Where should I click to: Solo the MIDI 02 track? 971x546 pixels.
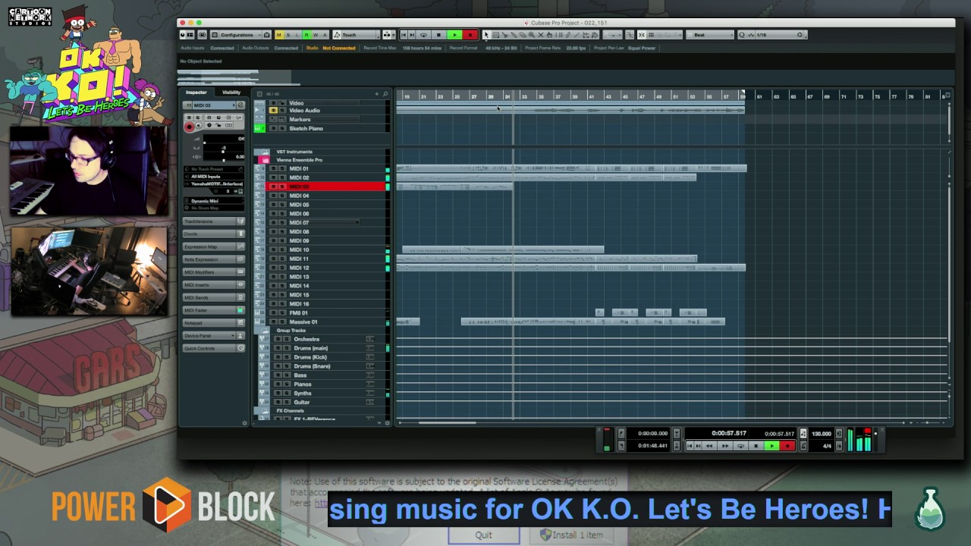[x=282, y=177]
